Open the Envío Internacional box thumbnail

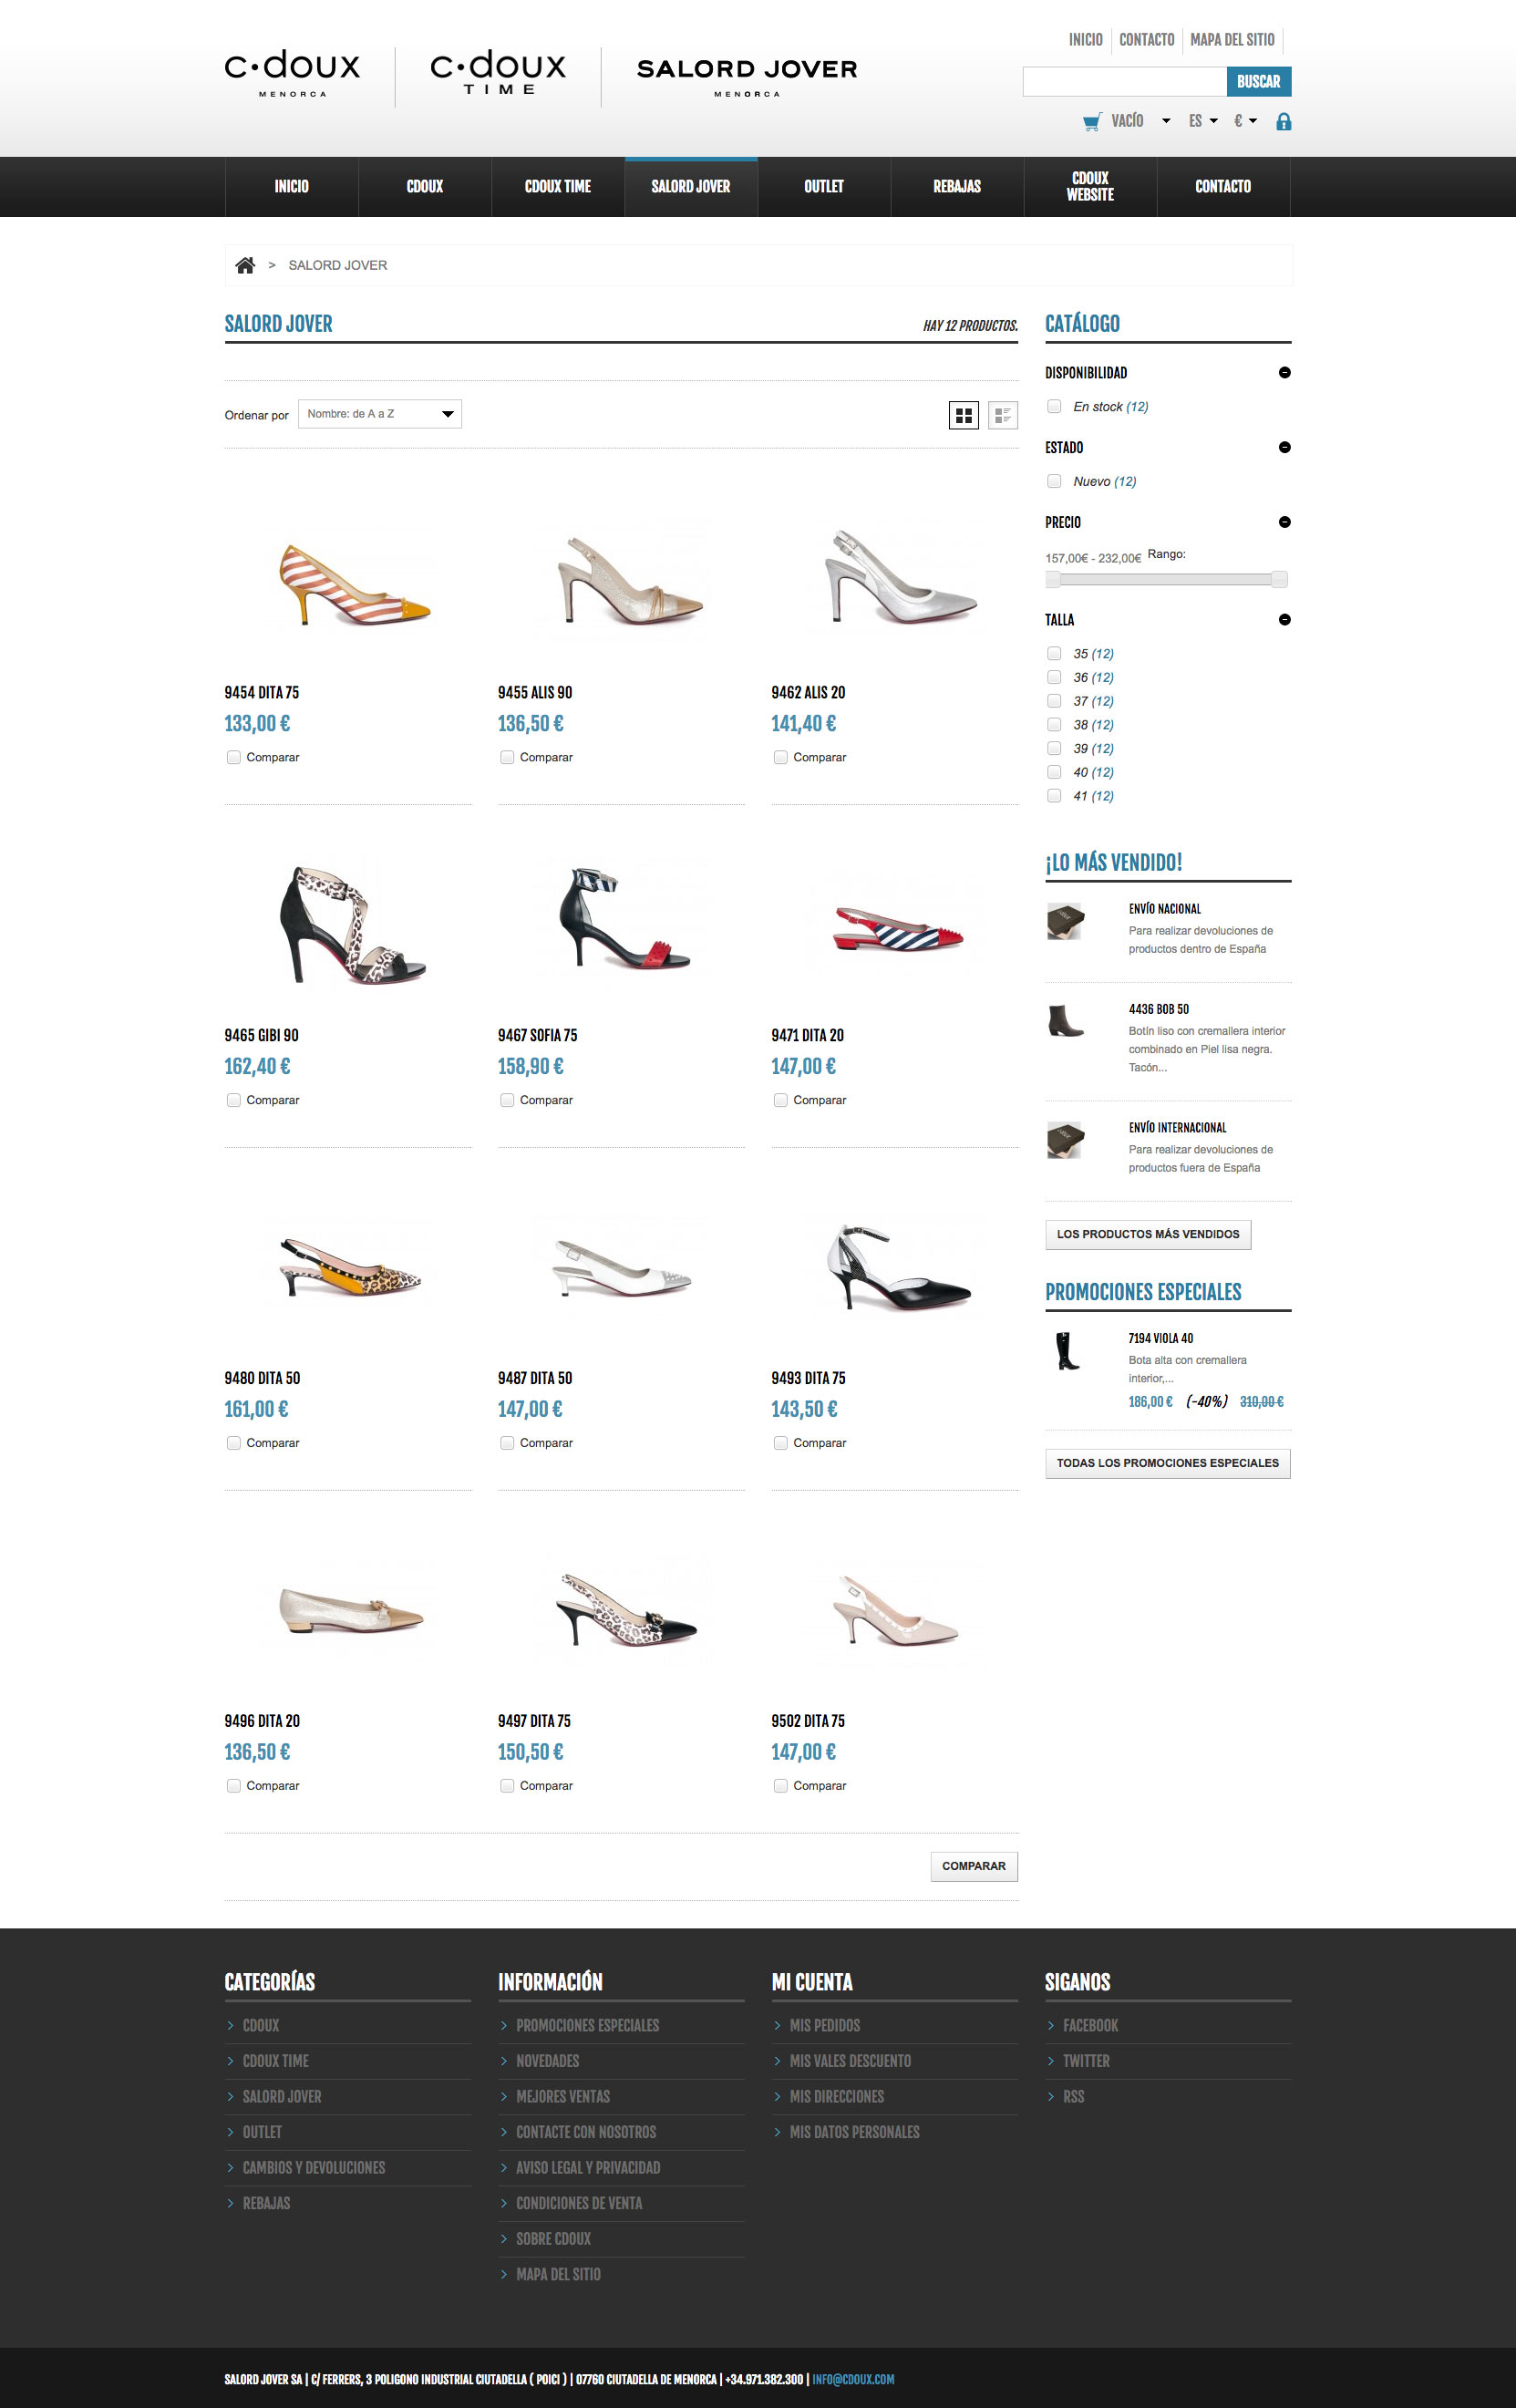1065,1140
